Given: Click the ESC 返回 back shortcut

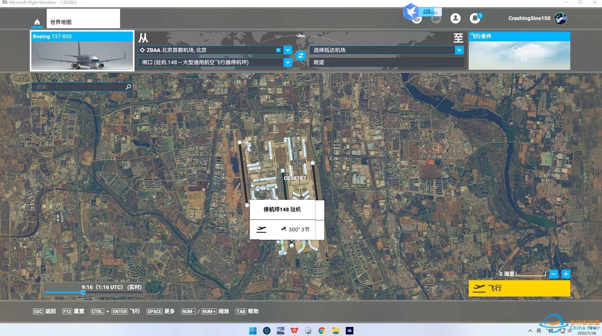Looking at the screenshot, I should [x=44, y=311].
